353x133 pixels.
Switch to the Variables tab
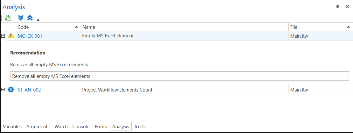pyautogui.click(x=12, y=126)
